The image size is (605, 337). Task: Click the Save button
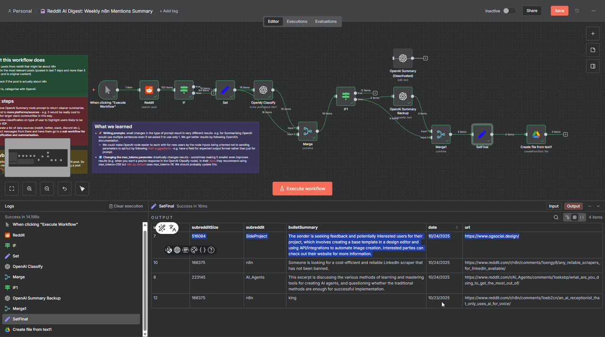[x=560, y=11]
